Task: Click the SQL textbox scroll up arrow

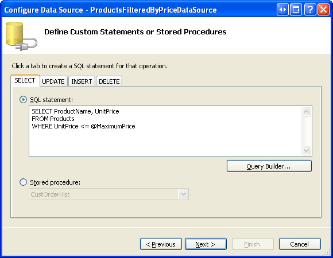Action: click(x=306, y=111)
